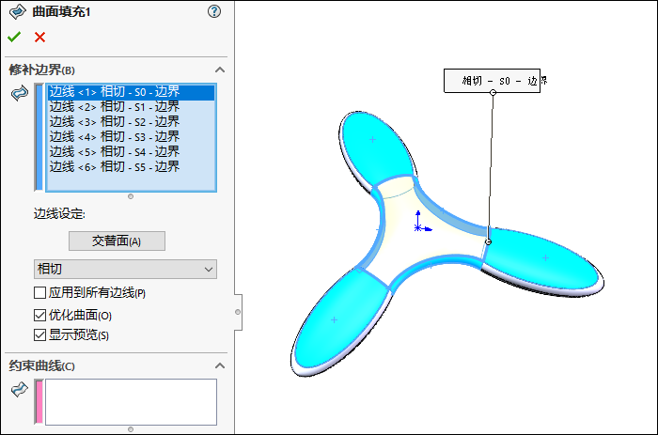Open the 相切 curvature control dropdown
This screenshot has width=658, height=435.
click(125, 269)
